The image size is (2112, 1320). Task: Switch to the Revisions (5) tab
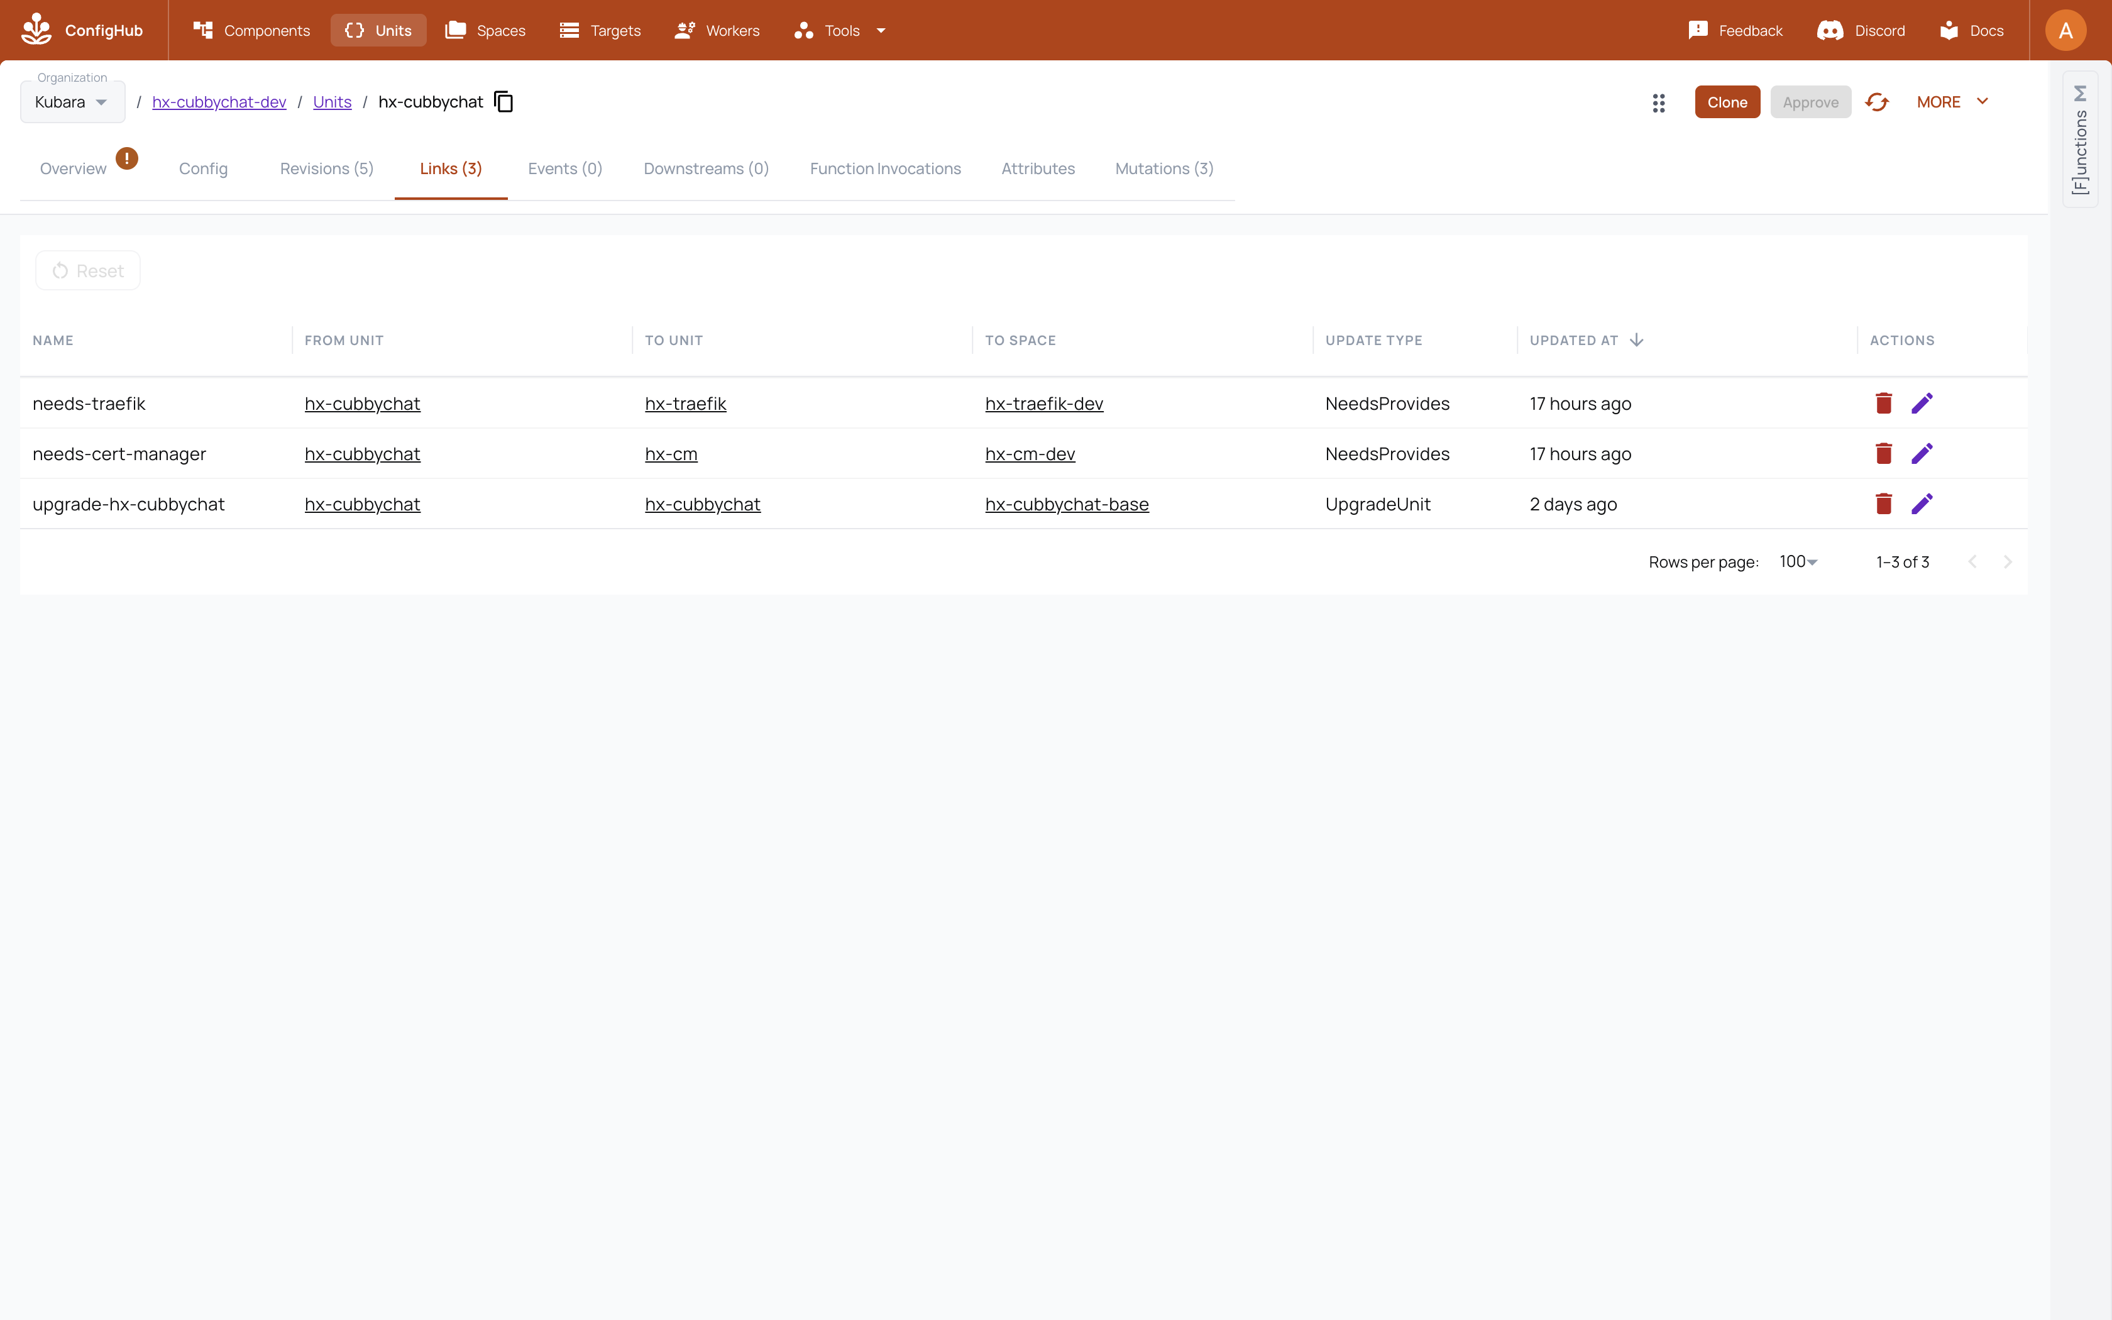[x=326, y=168]
